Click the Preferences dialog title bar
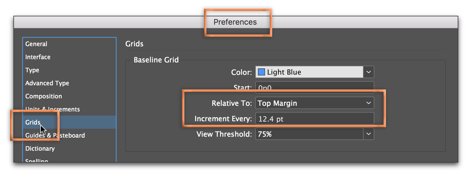 (235, 22)
